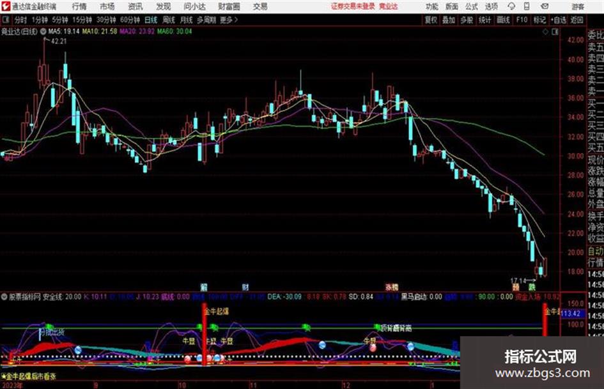The height and width of the screenshot is (389, 604).
Task: Switch to 5分钟 period tab
Action: pyautogui.click(x=60, y=20)
